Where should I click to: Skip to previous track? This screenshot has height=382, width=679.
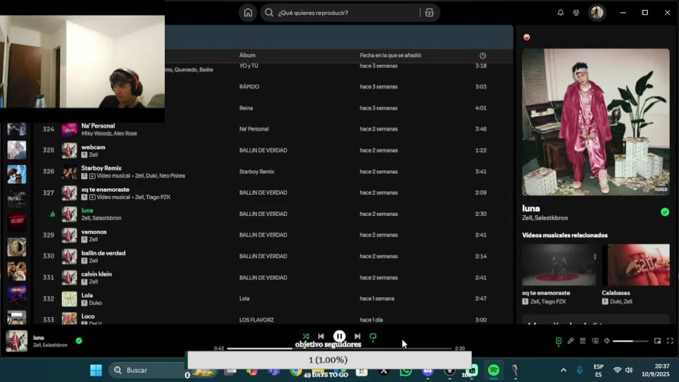tap(321, 336)
